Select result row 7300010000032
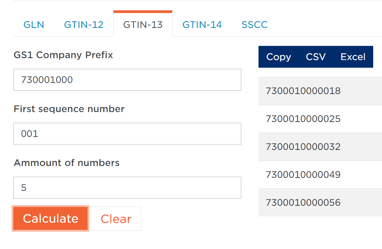This screenshot has width=382, height=249. point(320,147)
